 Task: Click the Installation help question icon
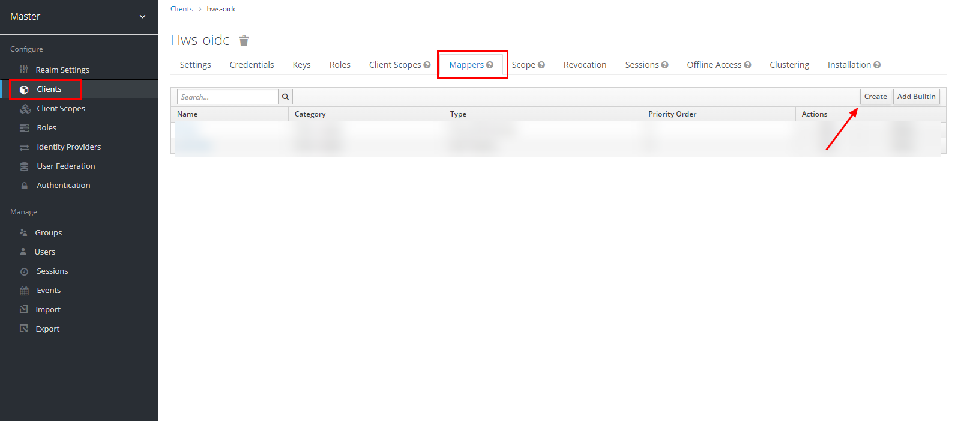(877, 65)
